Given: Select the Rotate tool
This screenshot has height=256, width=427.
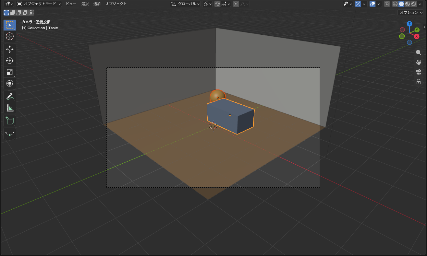Looking at the screenshot, I should pyautogui.click(x=10, y=61).
